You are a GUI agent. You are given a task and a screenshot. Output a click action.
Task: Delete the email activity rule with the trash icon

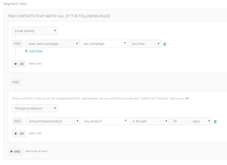click(165, 44)
